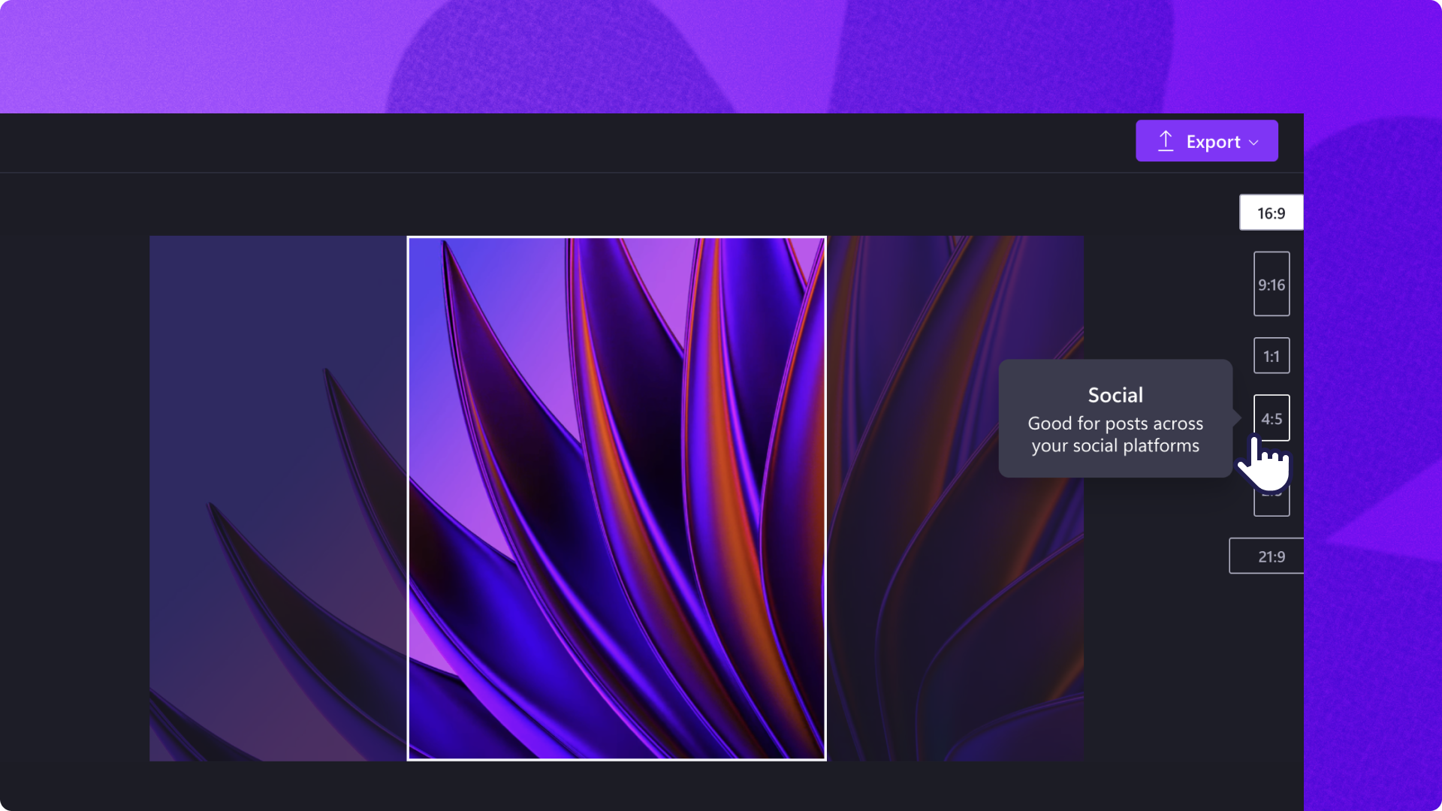
Task: Click the Export button
Action: 1207,140
